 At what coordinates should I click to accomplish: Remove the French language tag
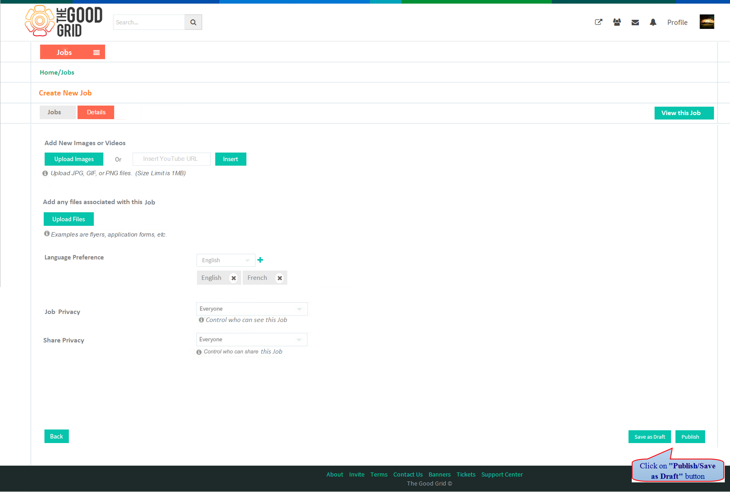280,278
